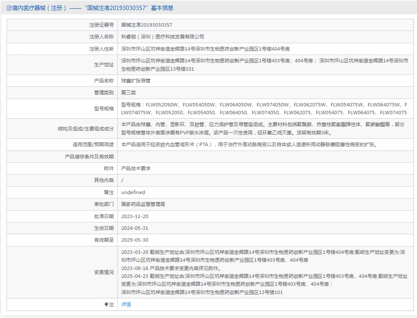
Task: Click composition text starting 本产品由球囊
Action: (x=263, y=128)
